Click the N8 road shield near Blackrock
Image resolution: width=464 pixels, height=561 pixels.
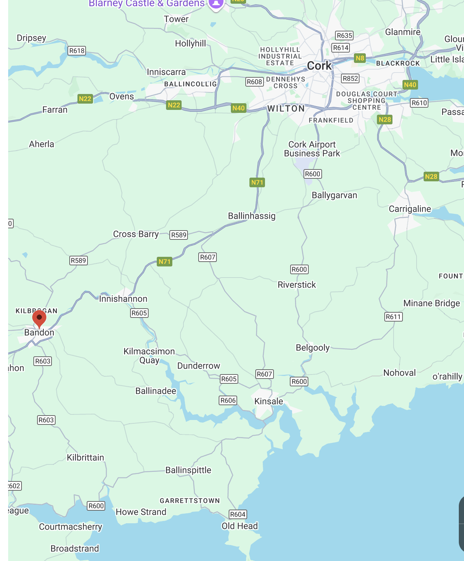click(x=360, y=58)
